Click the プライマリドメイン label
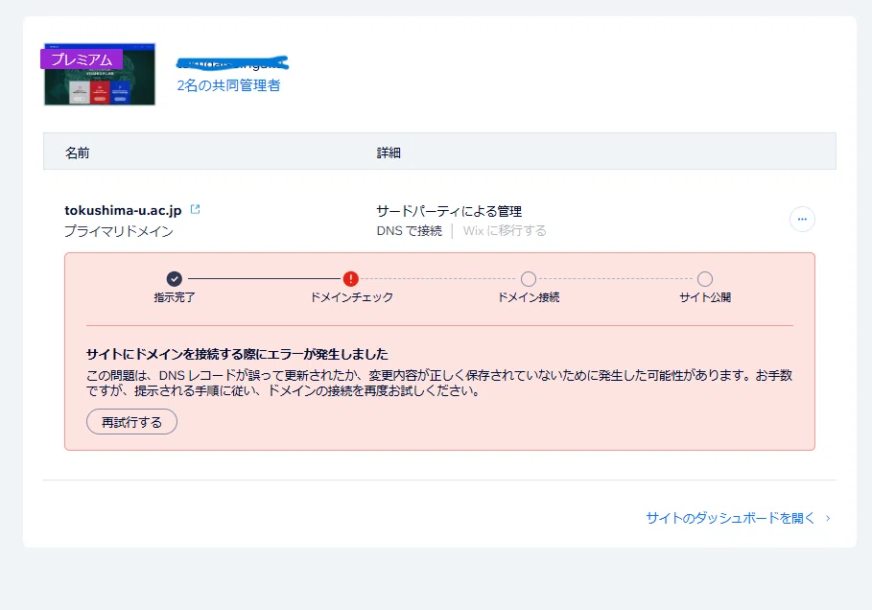 (x=118, y=231)
